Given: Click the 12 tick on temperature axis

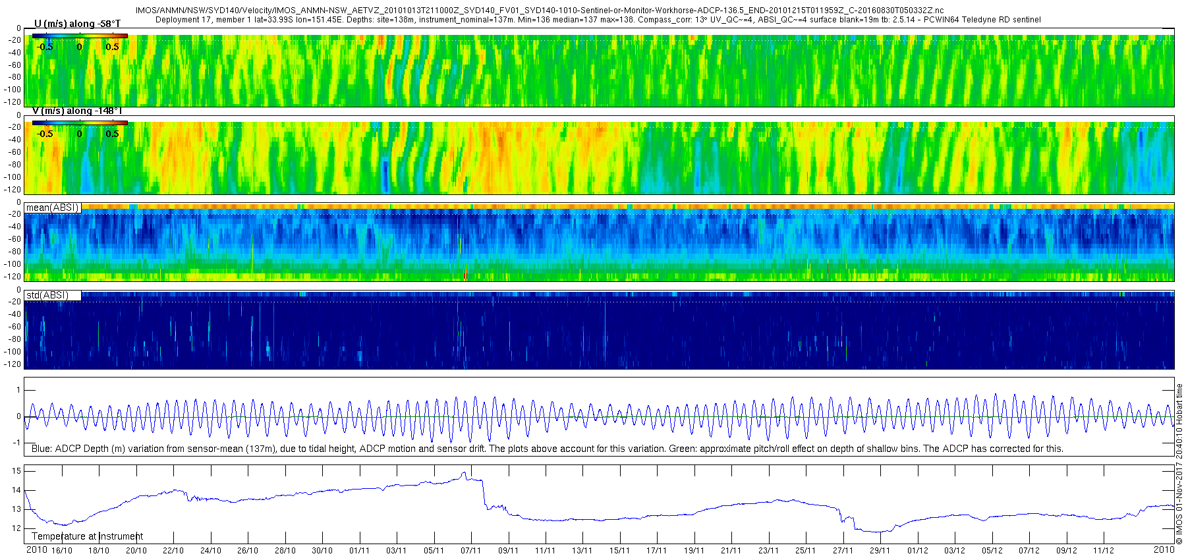Looking at the screenshot, I should (16, 528).
